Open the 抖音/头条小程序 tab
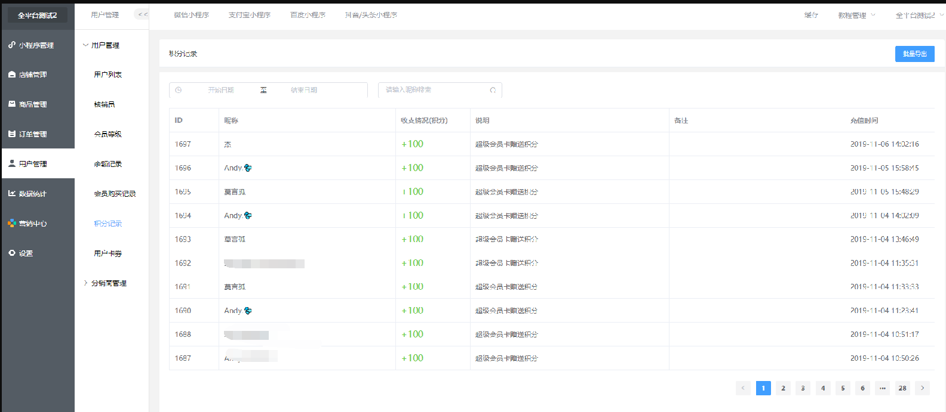946x412 pixels. (x=371, y=15)
